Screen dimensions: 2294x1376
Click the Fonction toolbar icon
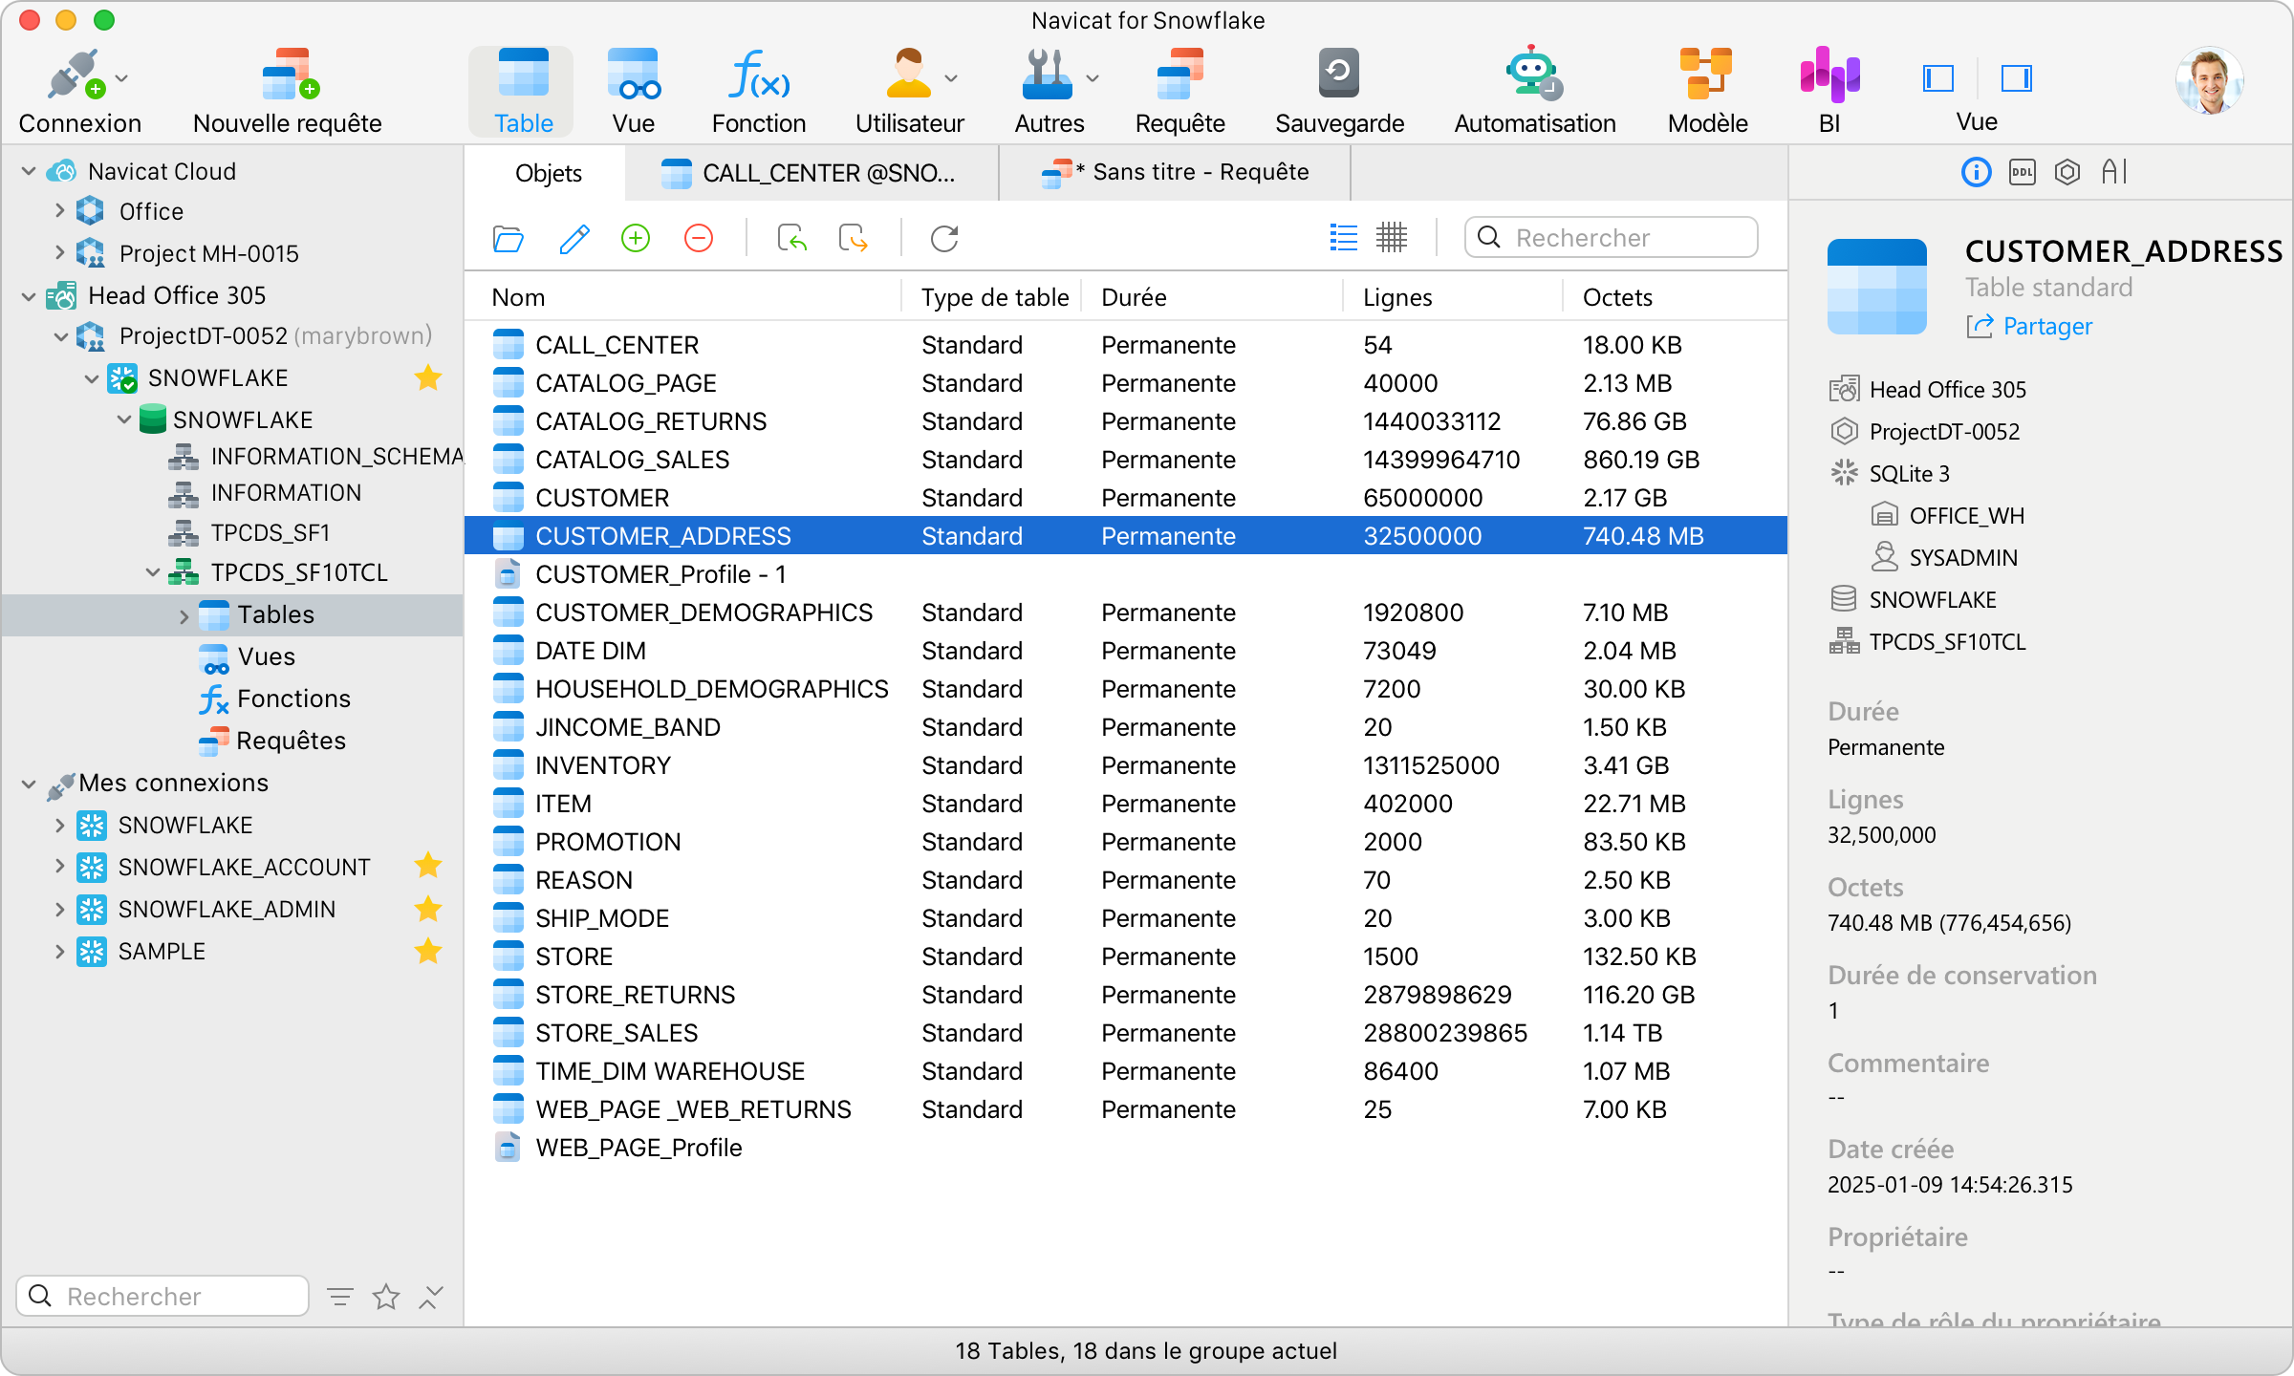759,75
